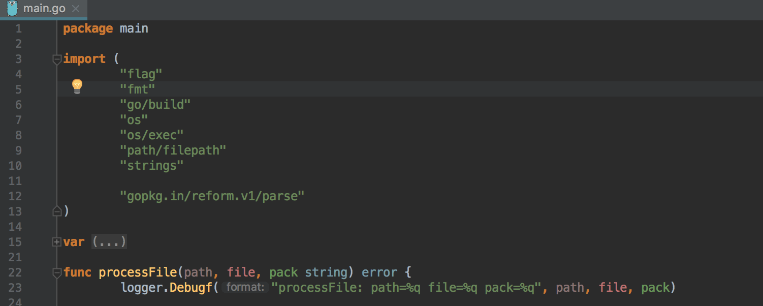Click the "path/filepath" import
Image resolution: width=763 pixels, height=306 pixels.
173,150
